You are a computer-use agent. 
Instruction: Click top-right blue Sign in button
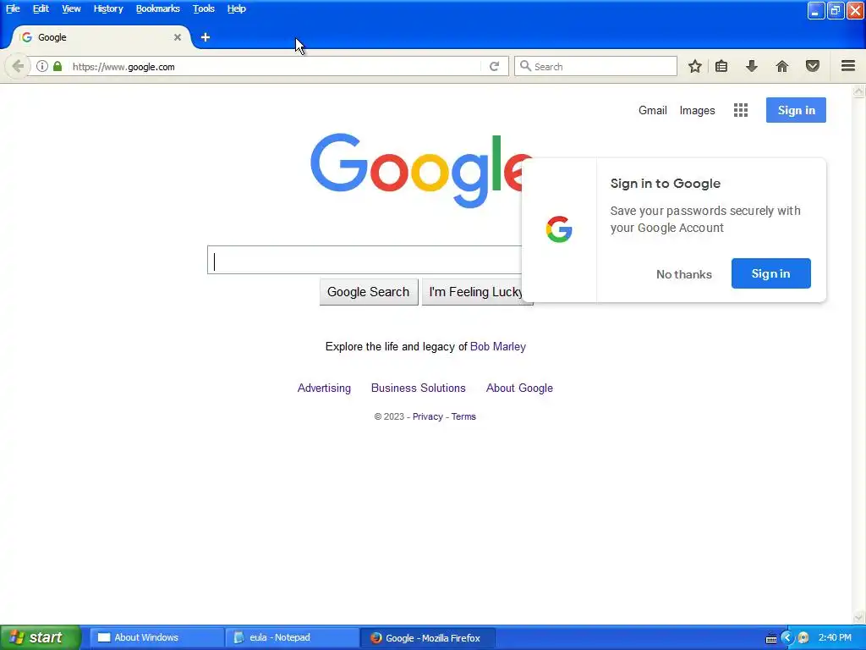pyautogui.click(x=796, y=110)
